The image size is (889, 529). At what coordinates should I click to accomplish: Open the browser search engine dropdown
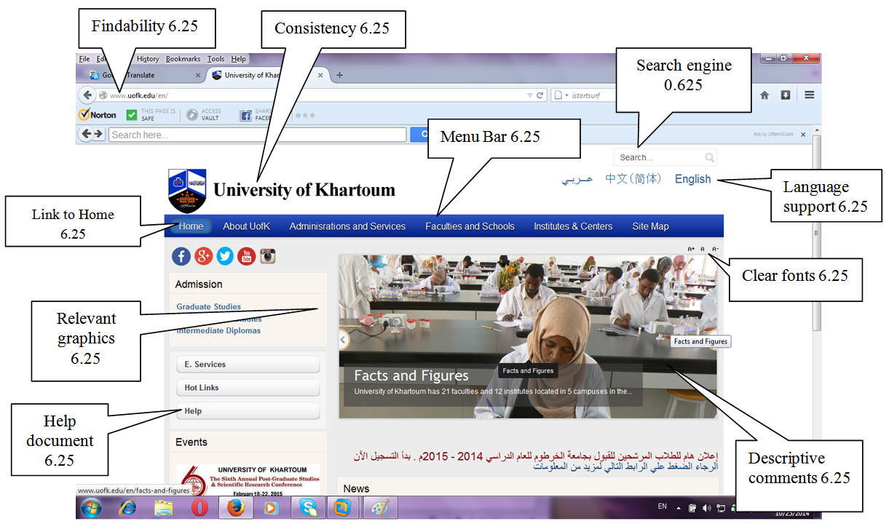pos(561,95)
